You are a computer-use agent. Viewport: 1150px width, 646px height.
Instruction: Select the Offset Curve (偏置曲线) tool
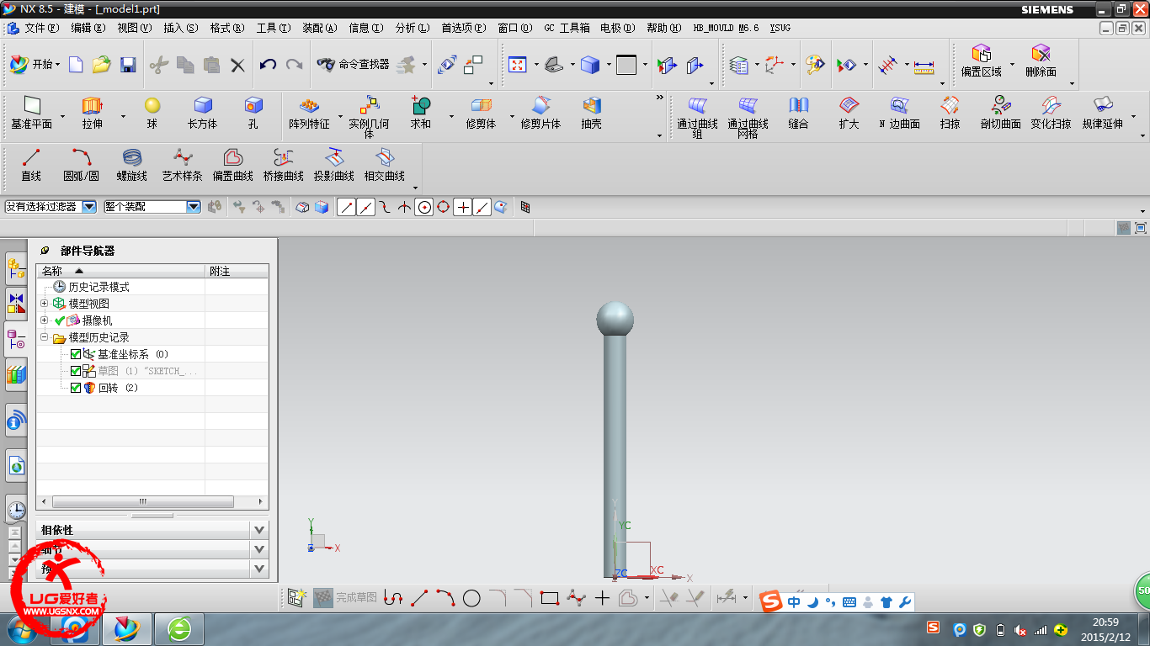(233, 166)
